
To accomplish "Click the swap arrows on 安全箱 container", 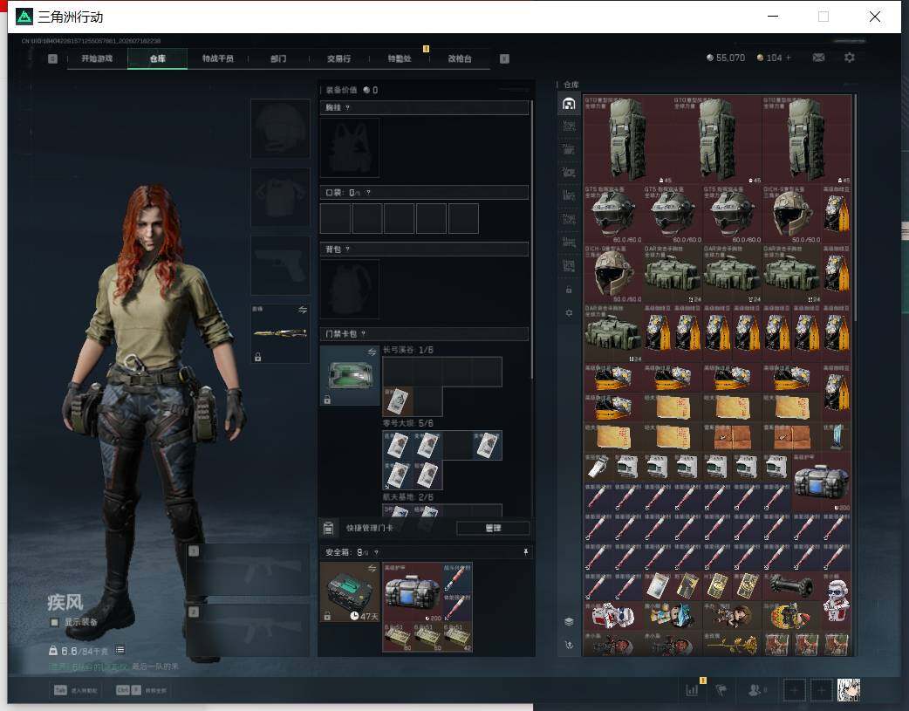I will (x=372, y=568).
